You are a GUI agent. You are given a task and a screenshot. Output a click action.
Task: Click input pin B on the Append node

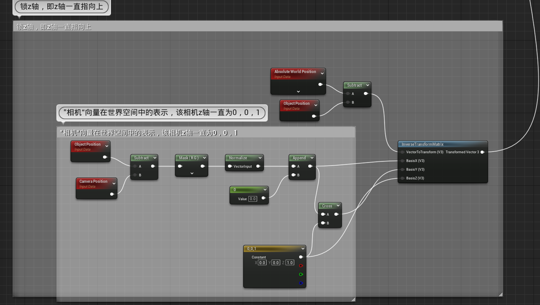(293, 175)
